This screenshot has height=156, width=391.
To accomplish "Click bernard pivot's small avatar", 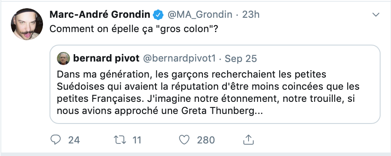I will [x=63, y=58].
